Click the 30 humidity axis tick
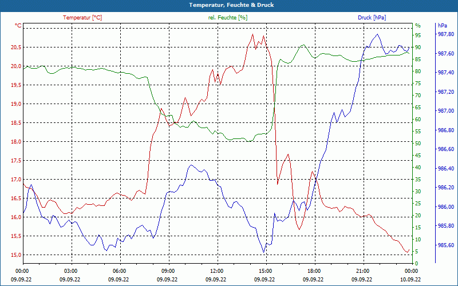Image resolution: width=458 pixels, height=286 pixels. pos(418,192)
